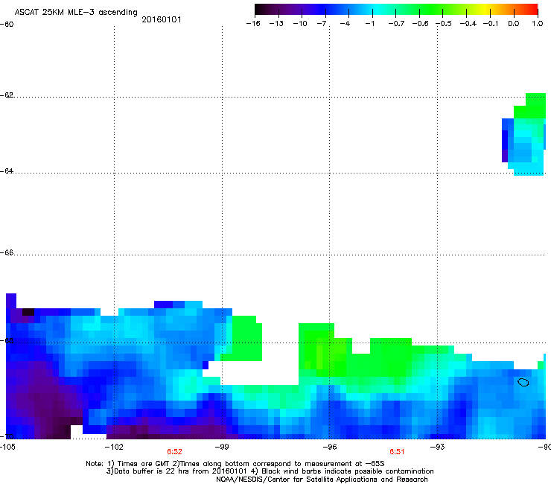Click the black end of the colorbar
551x484 pixels.
259,10
